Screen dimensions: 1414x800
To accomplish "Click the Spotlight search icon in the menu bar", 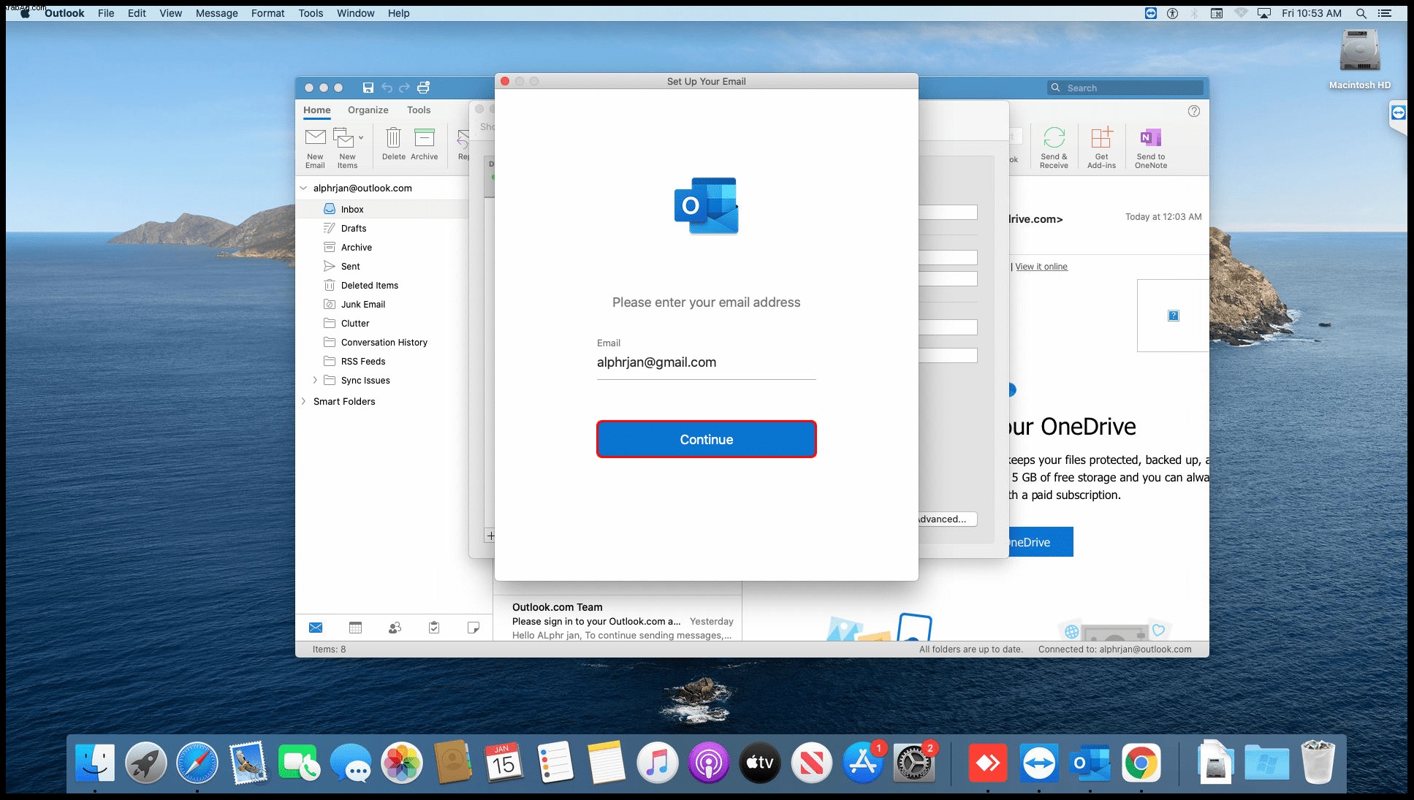I will pos(1361,13).
